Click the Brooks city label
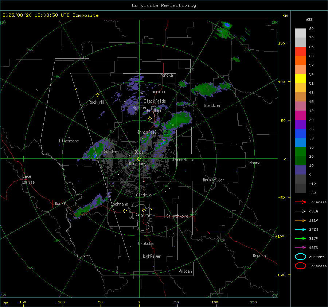Viewport: 328px width, 307px height. tap(259, 256)
